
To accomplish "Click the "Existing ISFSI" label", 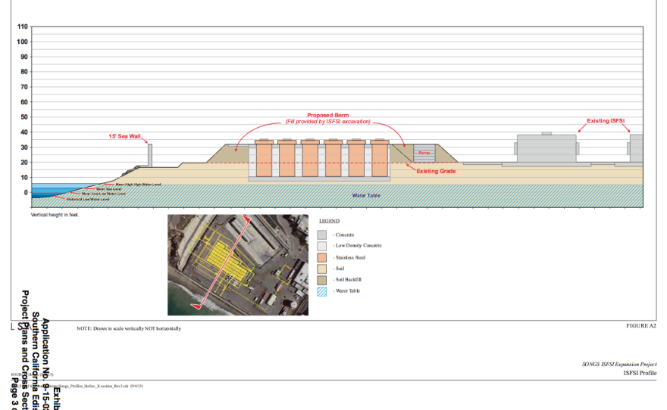I will [x=608, y=120].
